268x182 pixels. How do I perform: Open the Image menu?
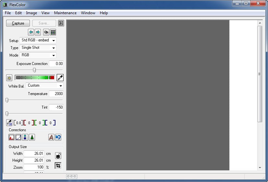click(31, 13)
